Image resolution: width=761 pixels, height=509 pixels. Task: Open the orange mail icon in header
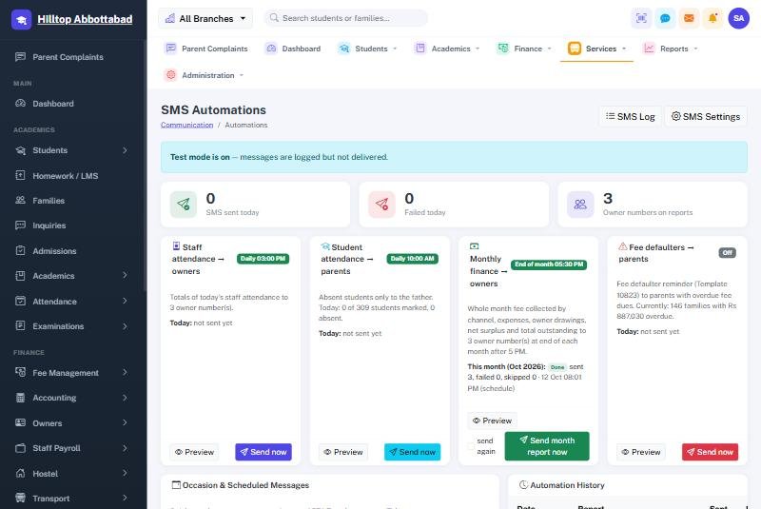pos(689,18)
